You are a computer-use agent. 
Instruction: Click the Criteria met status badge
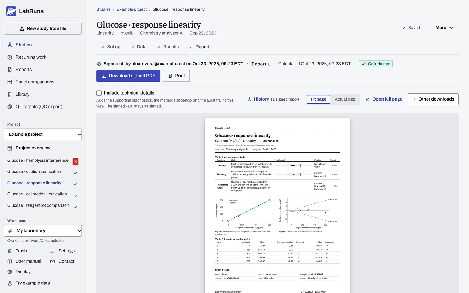point(376,64)
